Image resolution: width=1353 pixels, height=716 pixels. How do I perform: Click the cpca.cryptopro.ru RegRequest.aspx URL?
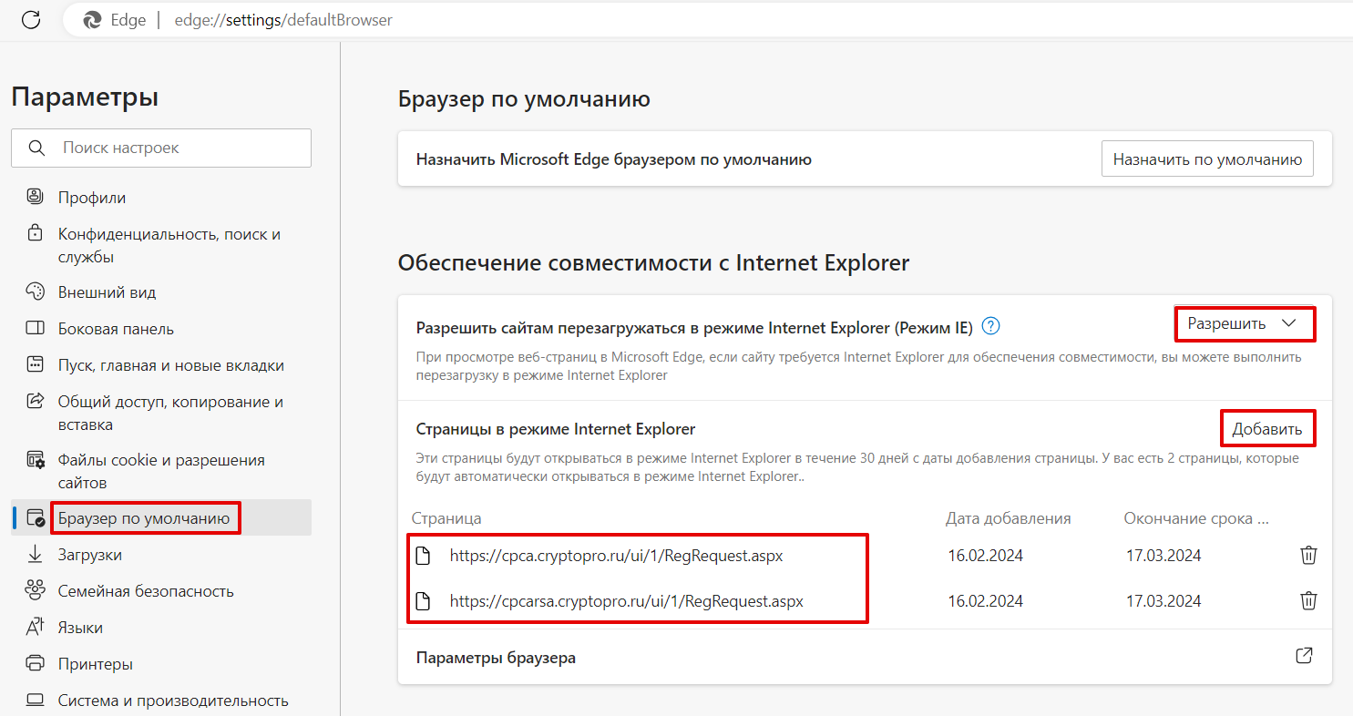pyautogui.click(x=616, y=556)
